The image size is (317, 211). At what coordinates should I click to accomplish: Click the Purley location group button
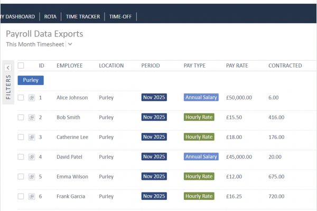click(31, 80)
